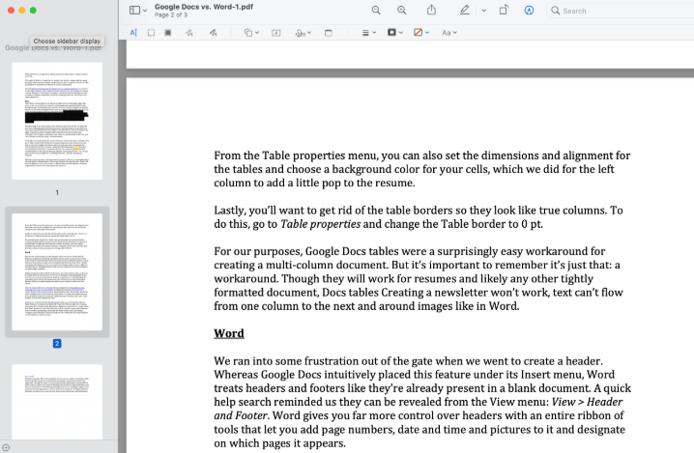
Task: Open the Share menu
Action: click(x=431, y=10)
